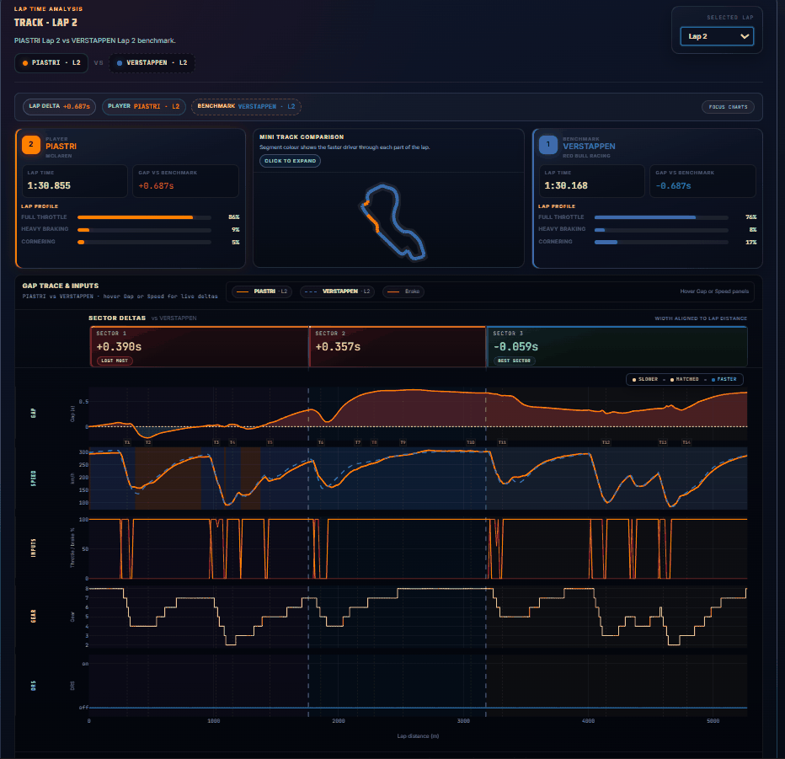
Task: Toggle the PIASTRI L2 trace legend chip
Action: click(262, 291)
